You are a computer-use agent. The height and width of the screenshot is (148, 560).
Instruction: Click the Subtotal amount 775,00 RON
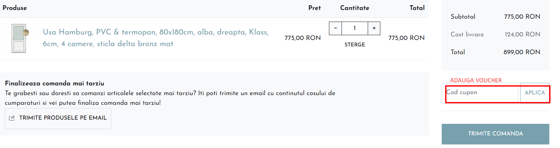pos(522,17)
